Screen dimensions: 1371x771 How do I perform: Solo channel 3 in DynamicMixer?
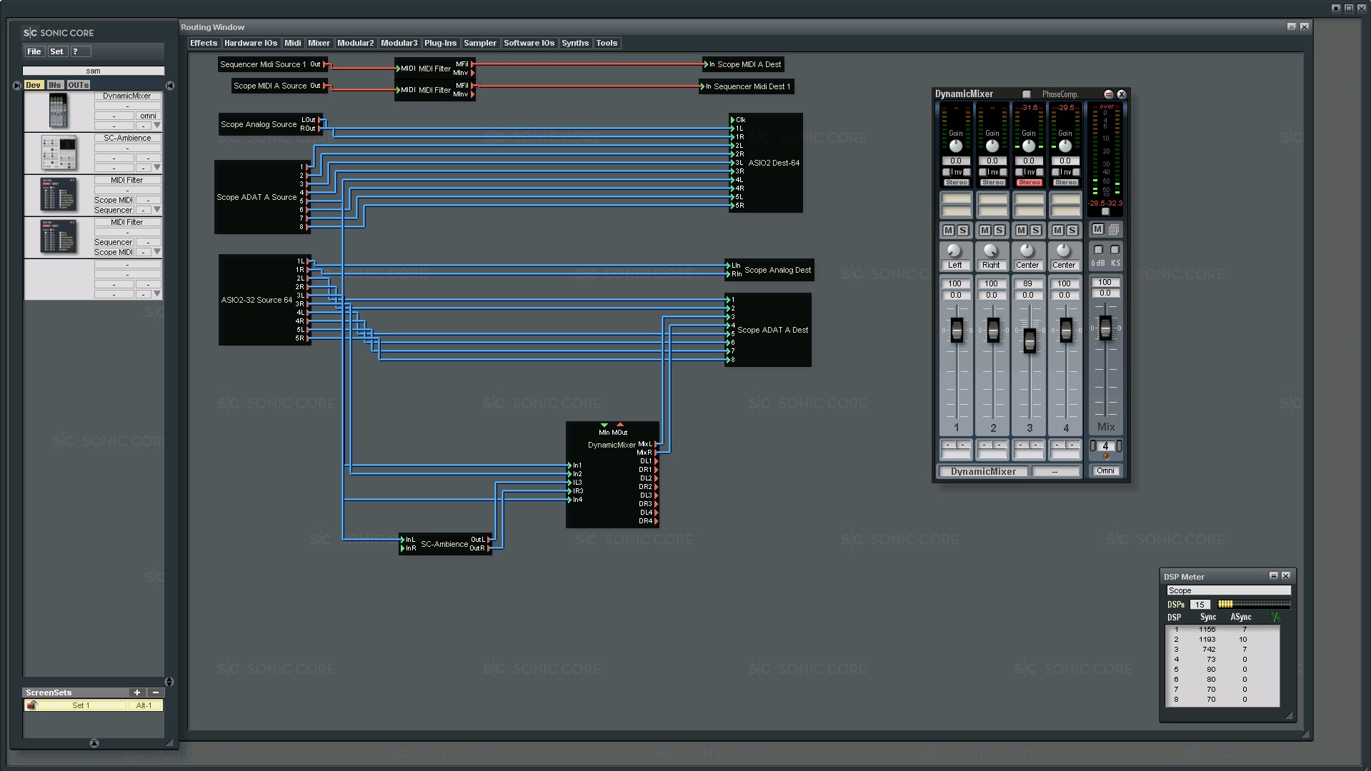[1035, 231]
